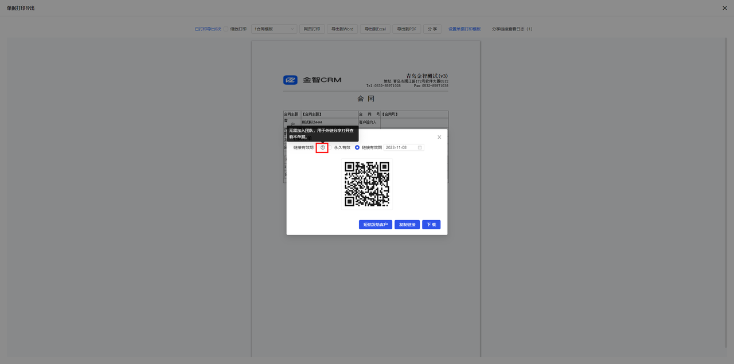Image resolution: width=734 pixels, height=364 pixels.
Task: Click the 短信发给客户 button
Action: point(376,225)
